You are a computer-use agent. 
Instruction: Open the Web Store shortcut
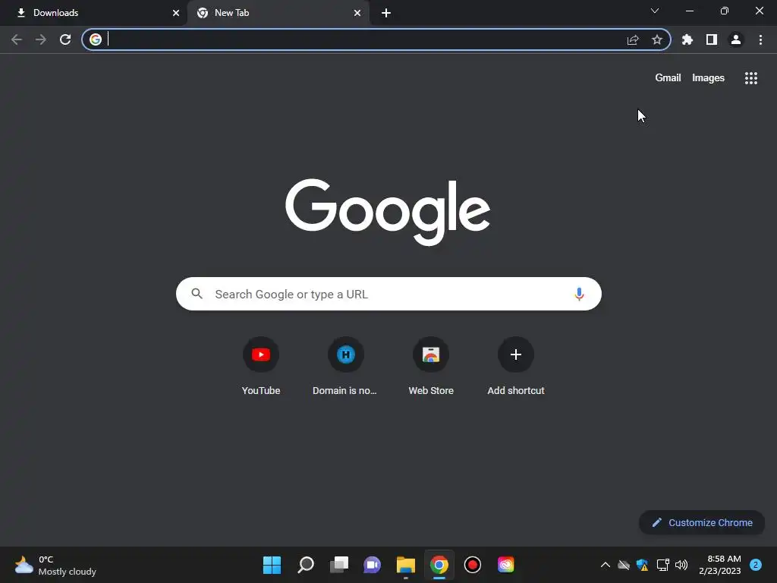pos(431,367)
